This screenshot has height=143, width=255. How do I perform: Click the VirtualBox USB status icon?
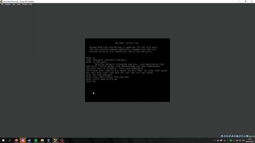tap(232, 136)
